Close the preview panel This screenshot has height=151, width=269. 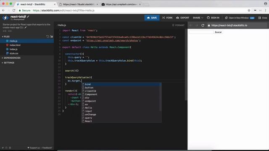[x=263, y=18]
